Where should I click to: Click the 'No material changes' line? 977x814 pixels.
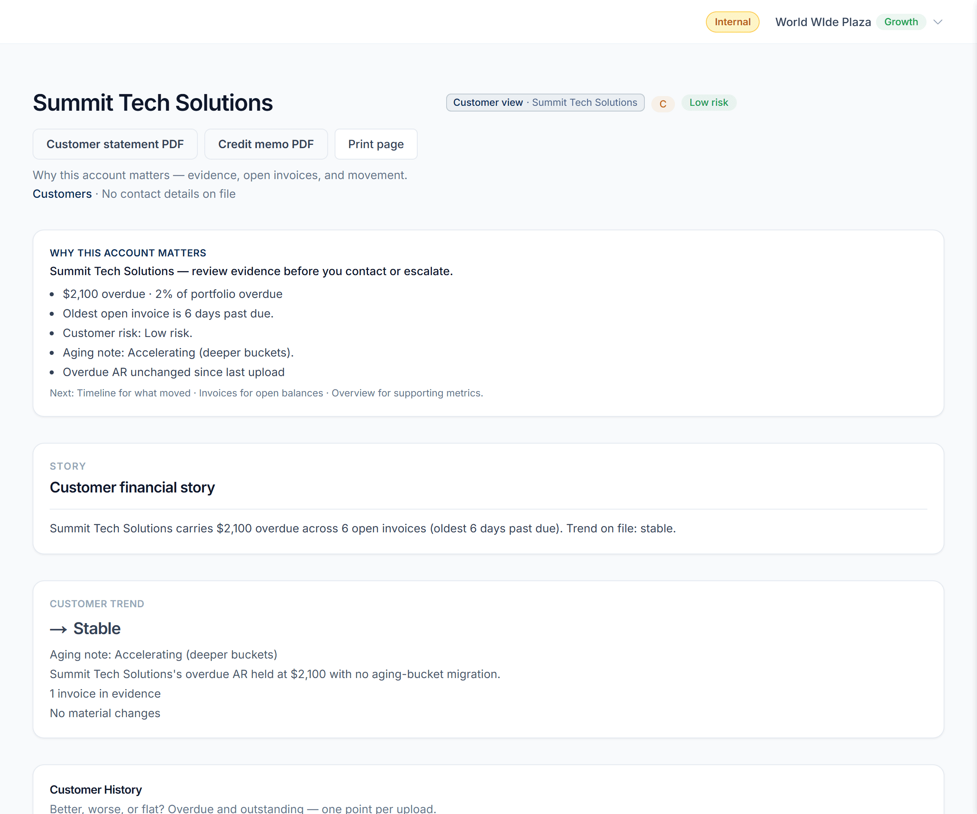point(105,713)
